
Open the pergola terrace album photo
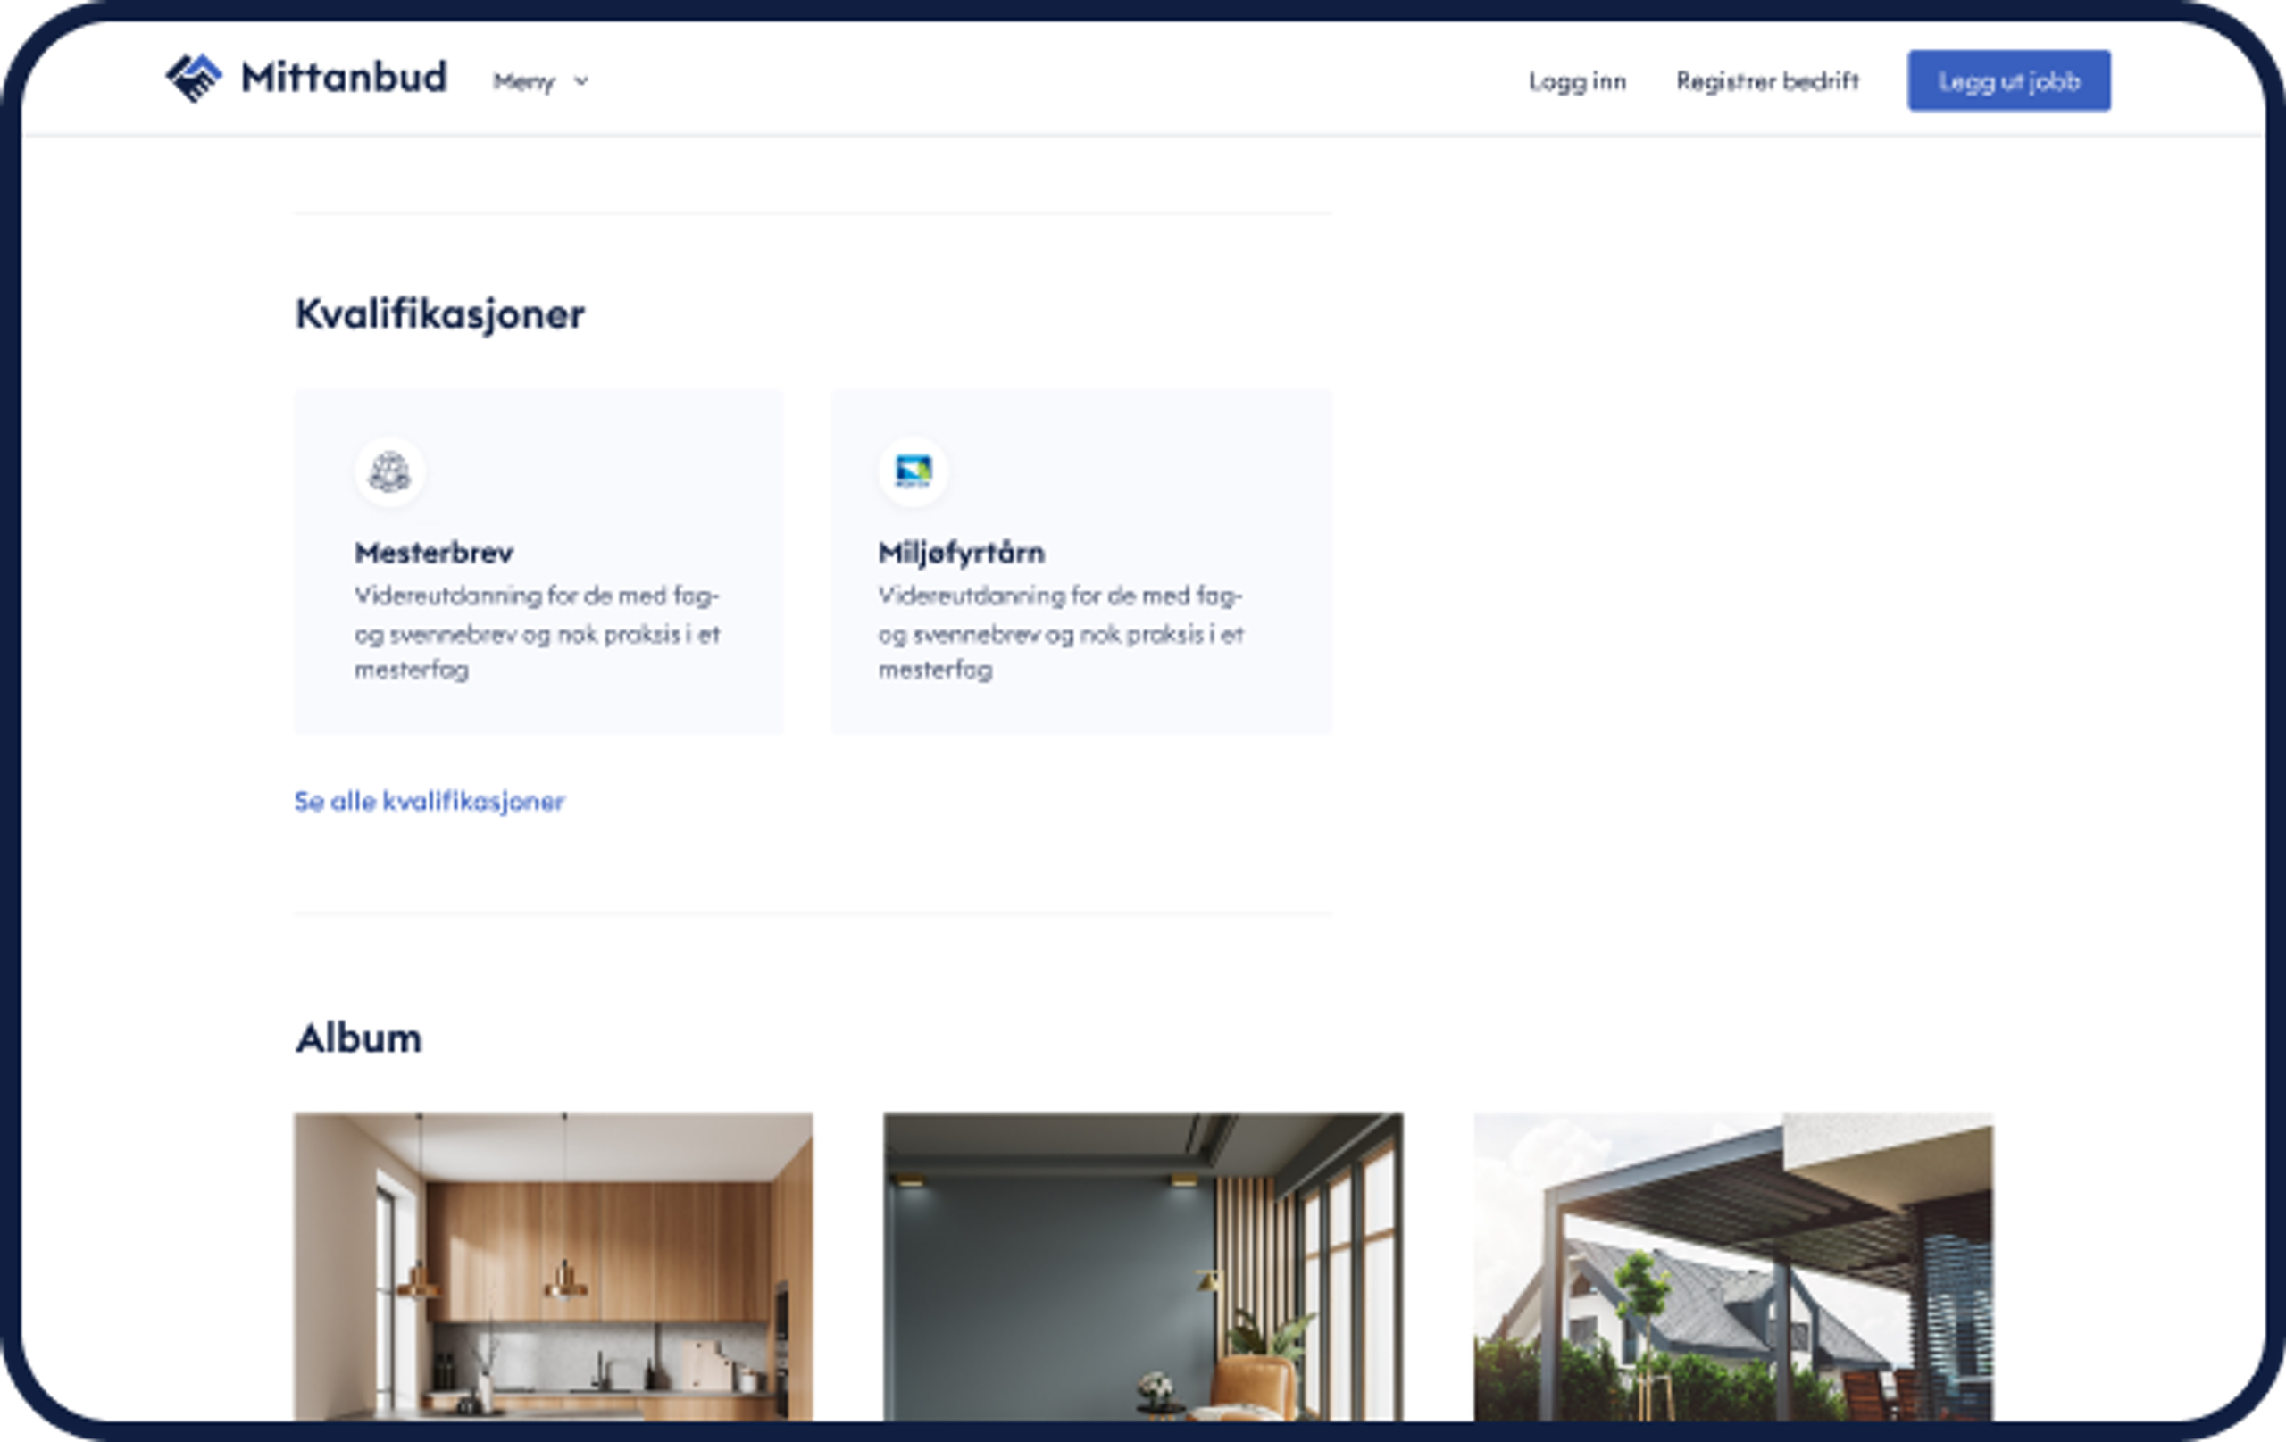(1733, 1266)
